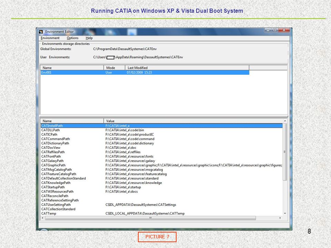Click the Last Modified column header
This screenshot has width=331, height=248.
(x=187, y=68)
